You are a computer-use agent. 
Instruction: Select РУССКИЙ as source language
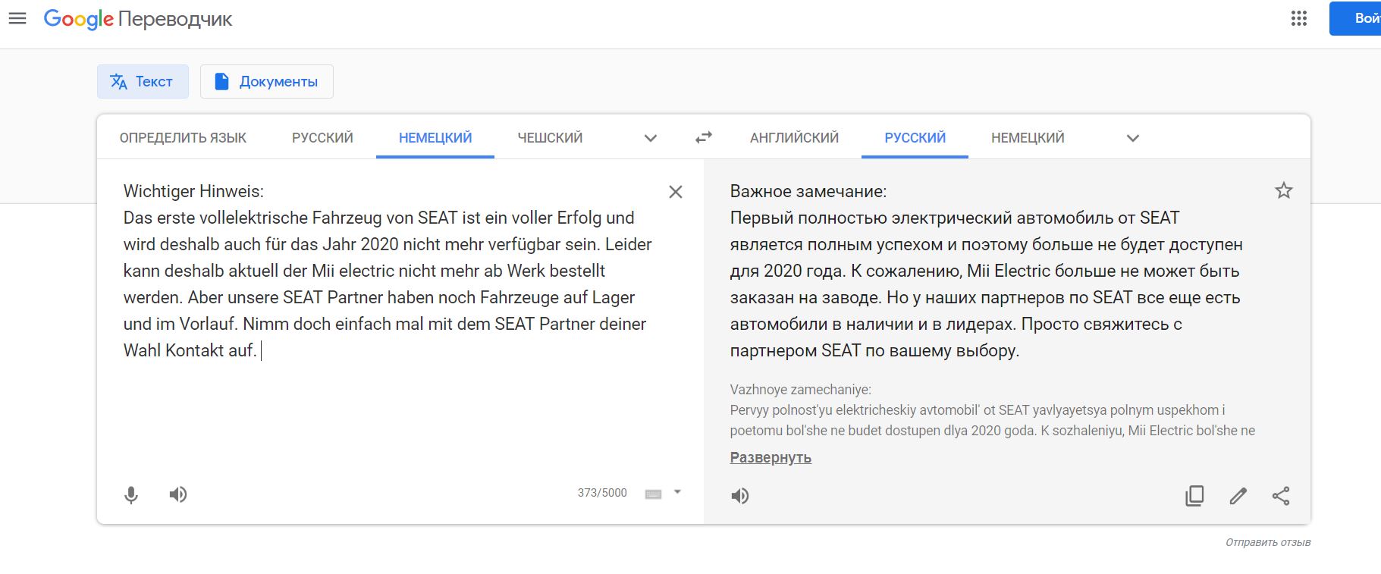pyautogui.click(x=322, y=137)
